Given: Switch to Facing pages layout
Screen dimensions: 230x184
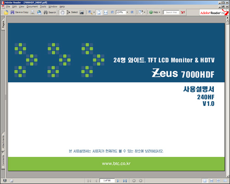Looking at the screenshot, I should (x=225, y=181).
